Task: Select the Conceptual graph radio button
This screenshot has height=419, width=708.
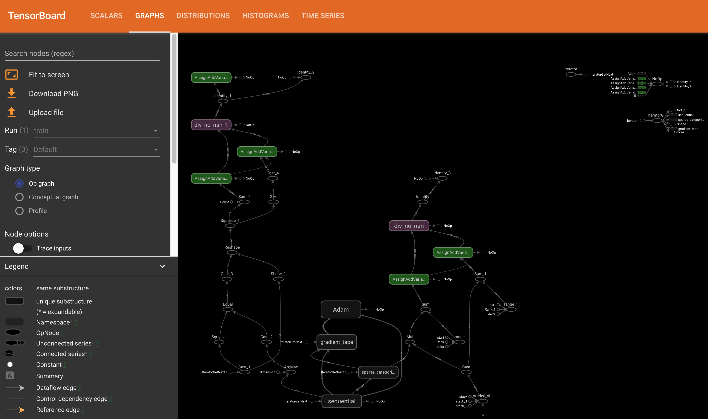Action: click(19, 197)
